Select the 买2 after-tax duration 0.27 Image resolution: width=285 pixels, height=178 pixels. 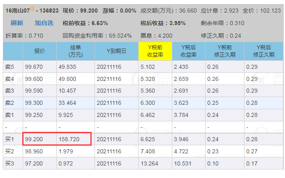coord(252,151)
